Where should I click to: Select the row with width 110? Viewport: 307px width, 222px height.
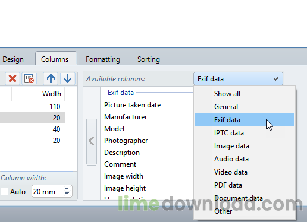[32, 107]
